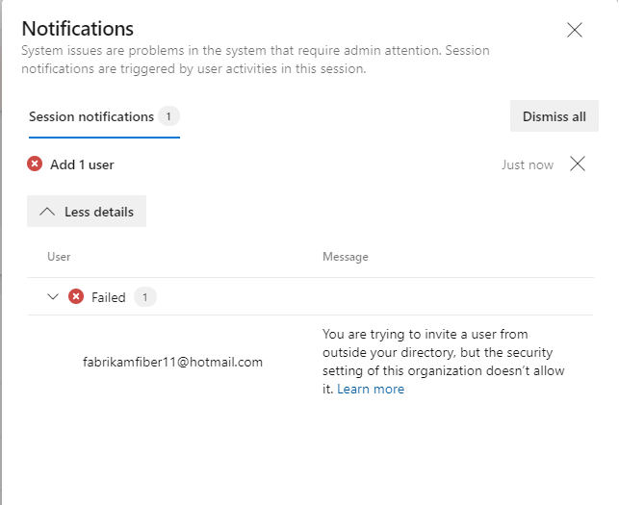Click the count badge next to Failed
The image size is (619, 505).
145,297
